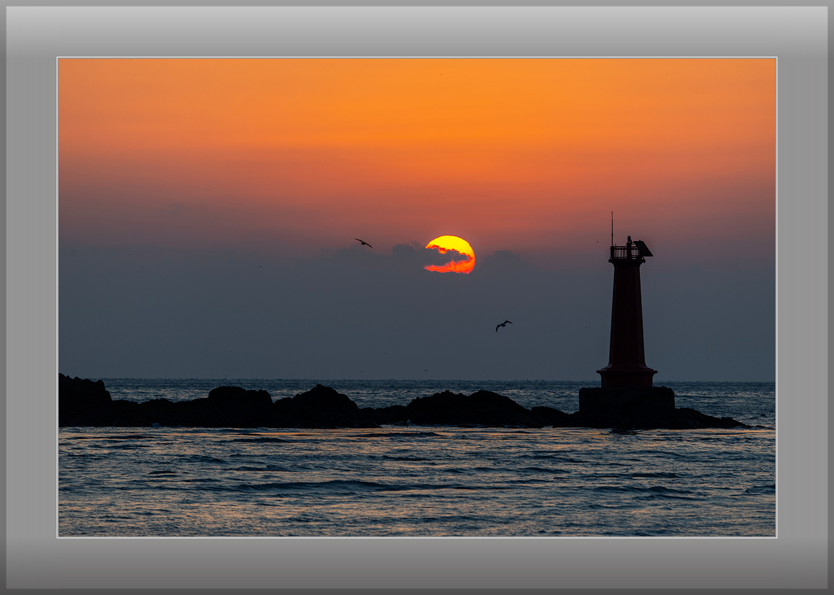Click the setting sun in the photo
This screenshot has width=834, height=595.
point(450,254)
